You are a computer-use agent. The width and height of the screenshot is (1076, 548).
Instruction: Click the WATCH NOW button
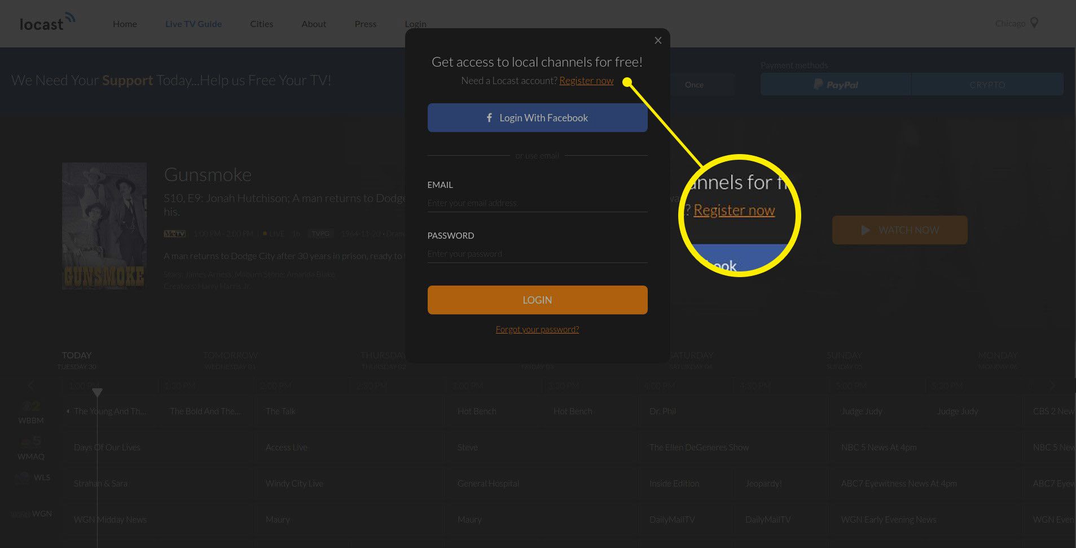tap(899, 230)
